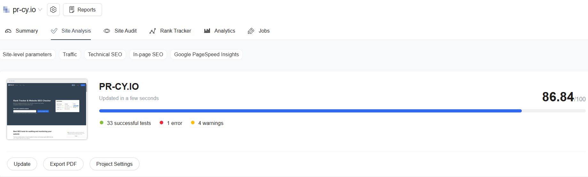The width and height of the screenshot is (588, 177).
Task: Click the blue score progress bar
Action: click(x=310, y=111)
